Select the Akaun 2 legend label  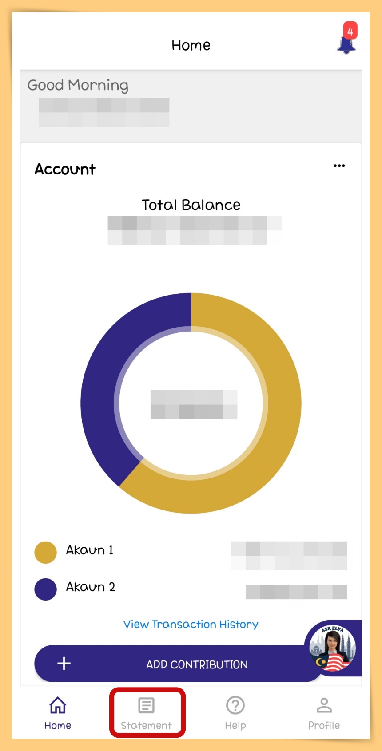91,587
